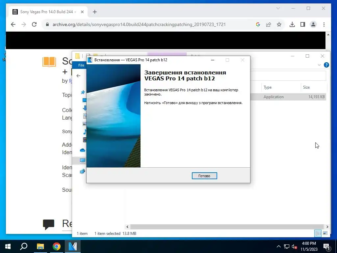Open the notification center icon
The height and width of the screenshot is (253, 337).
327,247
